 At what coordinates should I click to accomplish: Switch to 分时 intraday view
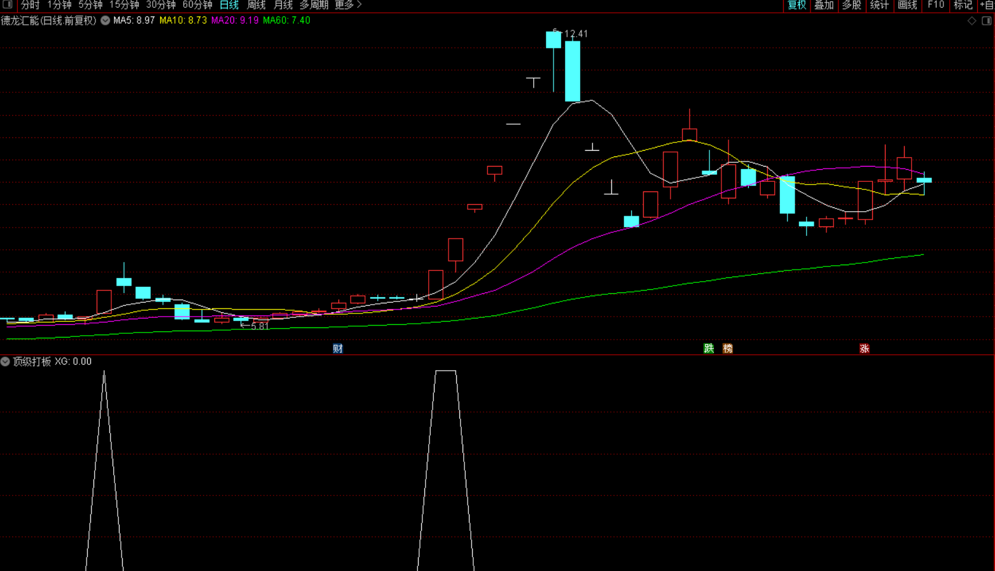pos(30,5)
